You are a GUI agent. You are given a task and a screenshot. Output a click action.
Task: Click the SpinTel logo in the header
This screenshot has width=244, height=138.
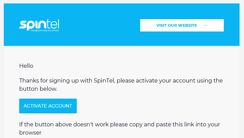coord(39,25)
